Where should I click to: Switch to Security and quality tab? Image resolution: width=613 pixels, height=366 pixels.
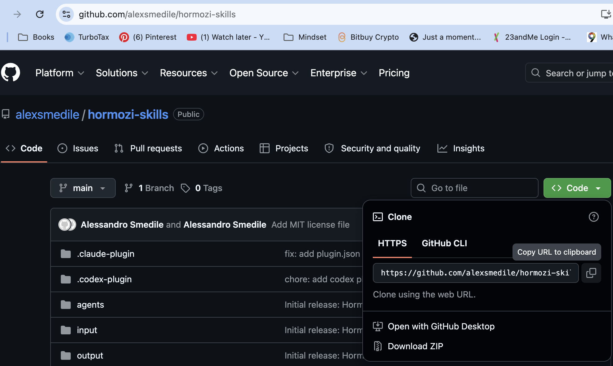[372, 148]
